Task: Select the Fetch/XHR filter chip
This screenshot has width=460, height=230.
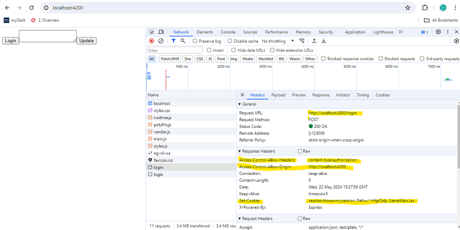Action: coord(169,59)
